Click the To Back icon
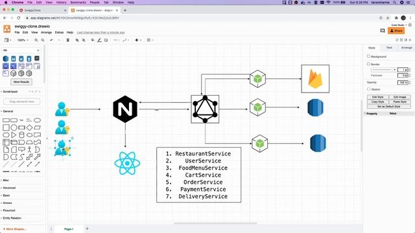 (x=84, y=40)
